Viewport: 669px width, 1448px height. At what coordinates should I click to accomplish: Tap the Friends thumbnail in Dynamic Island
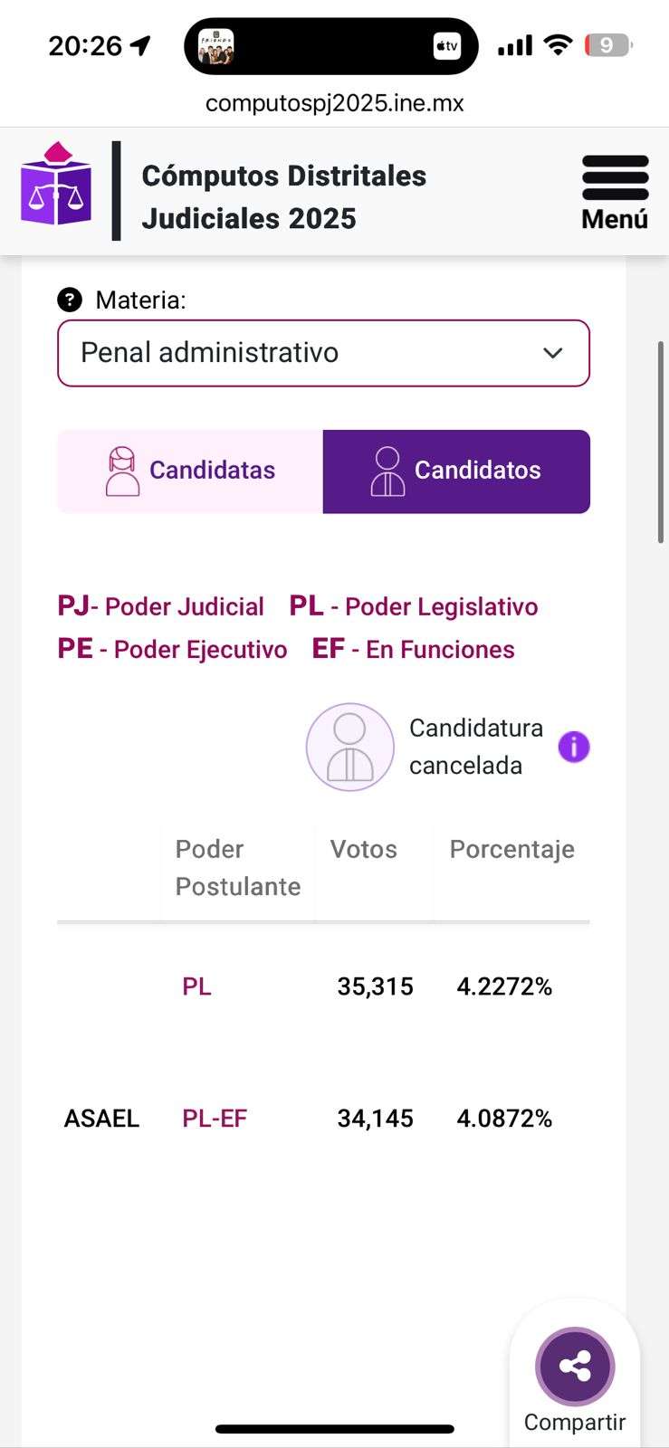[x=215, y=46]
